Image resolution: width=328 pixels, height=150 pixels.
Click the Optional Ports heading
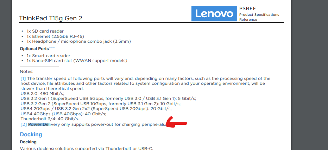click(34, 49)
